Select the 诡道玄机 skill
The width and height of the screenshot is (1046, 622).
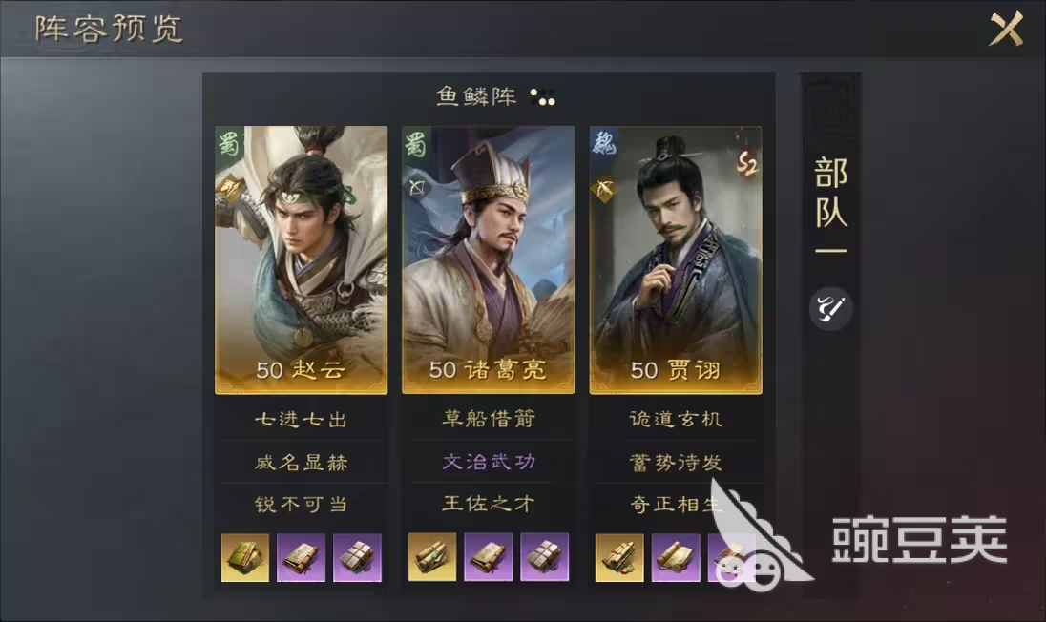pos(676,419)
